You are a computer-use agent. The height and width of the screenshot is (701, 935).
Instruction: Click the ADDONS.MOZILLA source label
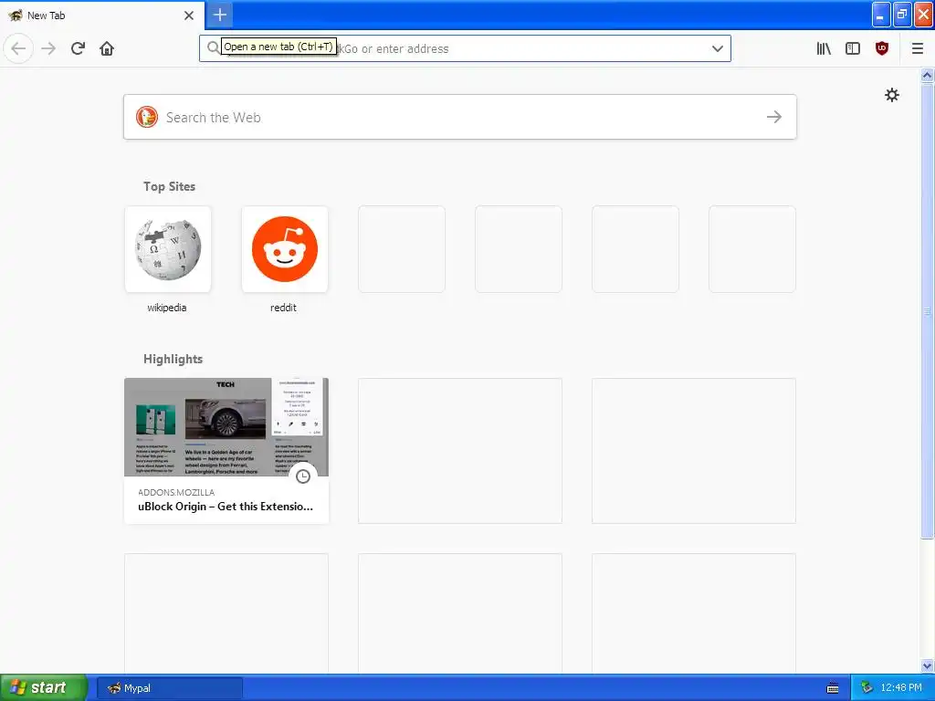coord(176,492)
